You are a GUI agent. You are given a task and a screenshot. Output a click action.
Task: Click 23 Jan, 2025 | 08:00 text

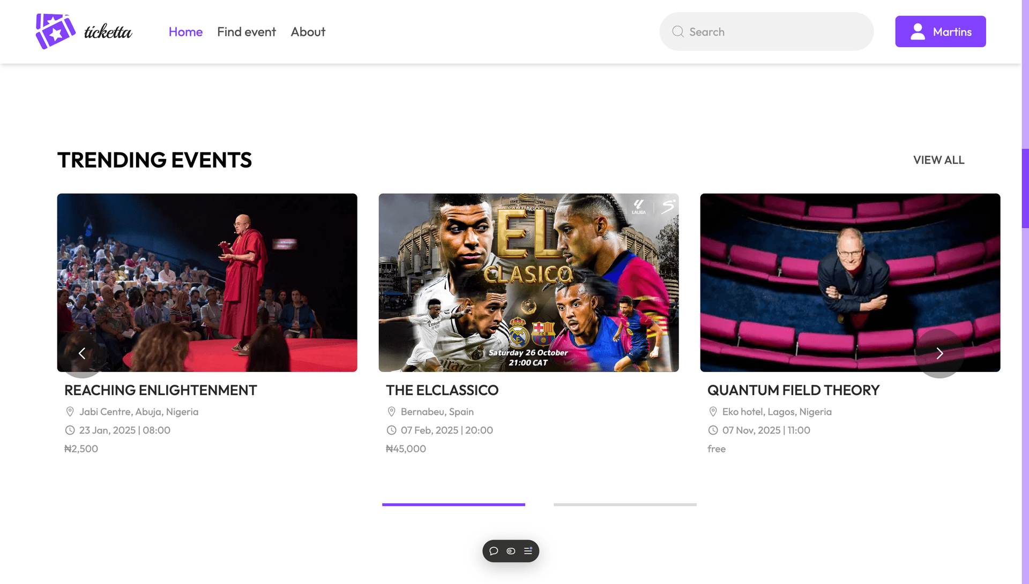click(125, 430)
